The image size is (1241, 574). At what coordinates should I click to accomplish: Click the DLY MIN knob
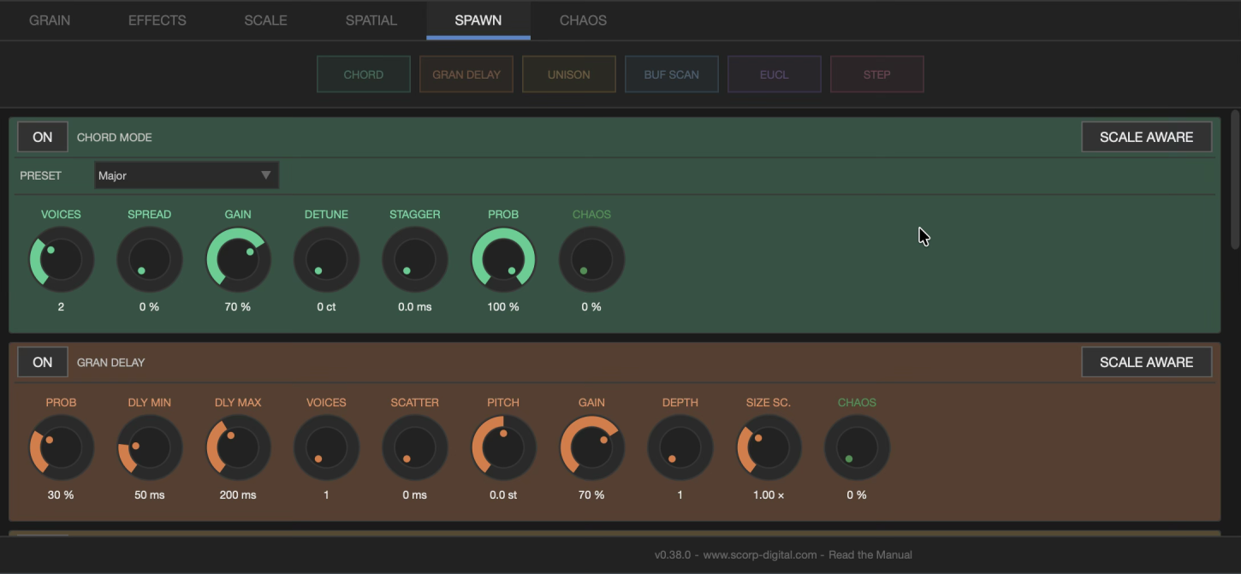point(150,447)
